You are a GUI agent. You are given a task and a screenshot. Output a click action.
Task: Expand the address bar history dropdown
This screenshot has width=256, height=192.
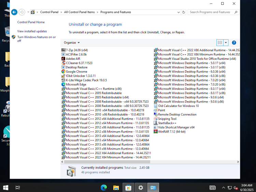click(x=179, y=12)
